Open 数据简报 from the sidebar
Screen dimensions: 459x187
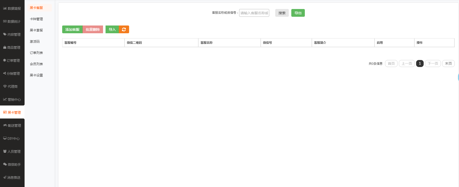(x=12, y=8)
